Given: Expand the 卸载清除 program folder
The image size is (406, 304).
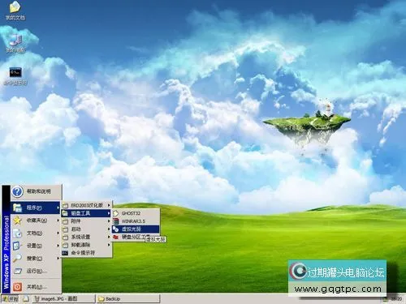Looking at the screenshot, I should 86,245.
